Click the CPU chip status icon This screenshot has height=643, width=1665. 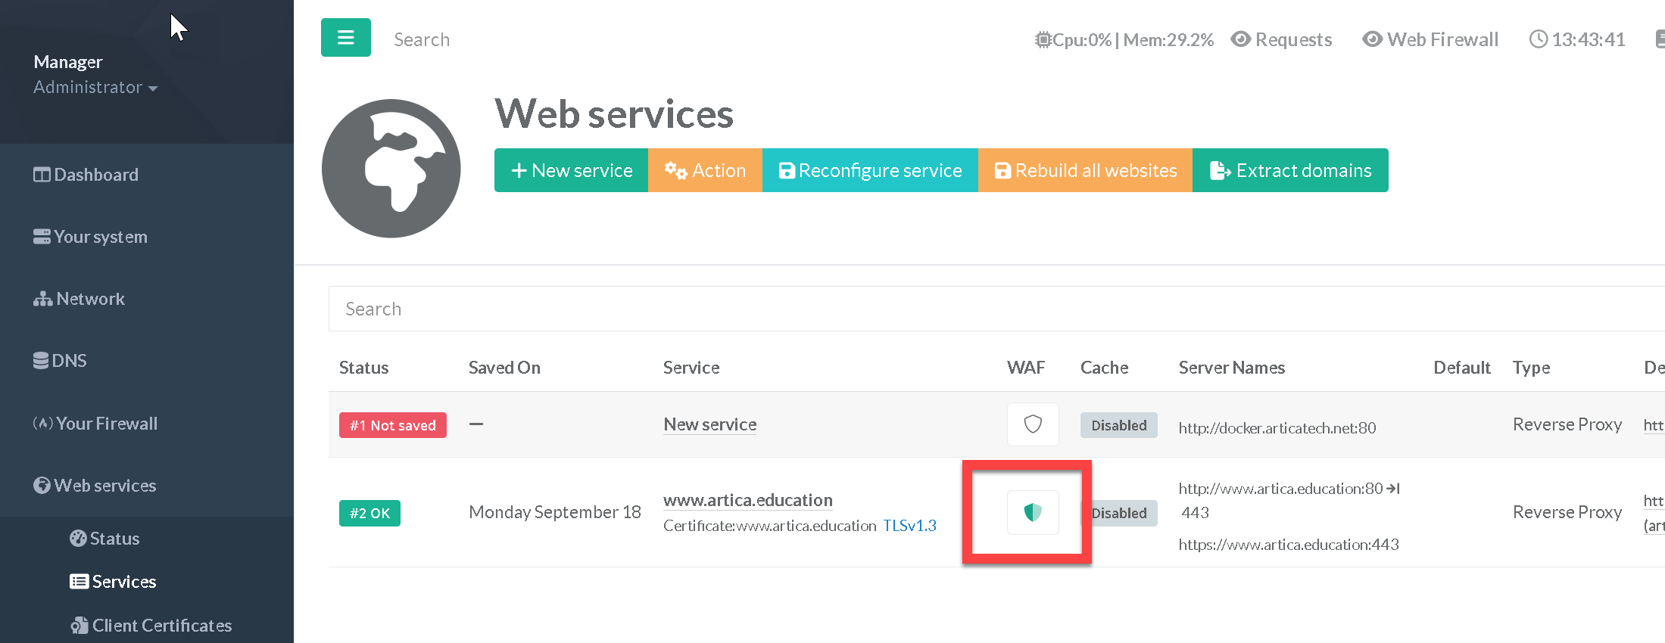[x=1043, y=40]
